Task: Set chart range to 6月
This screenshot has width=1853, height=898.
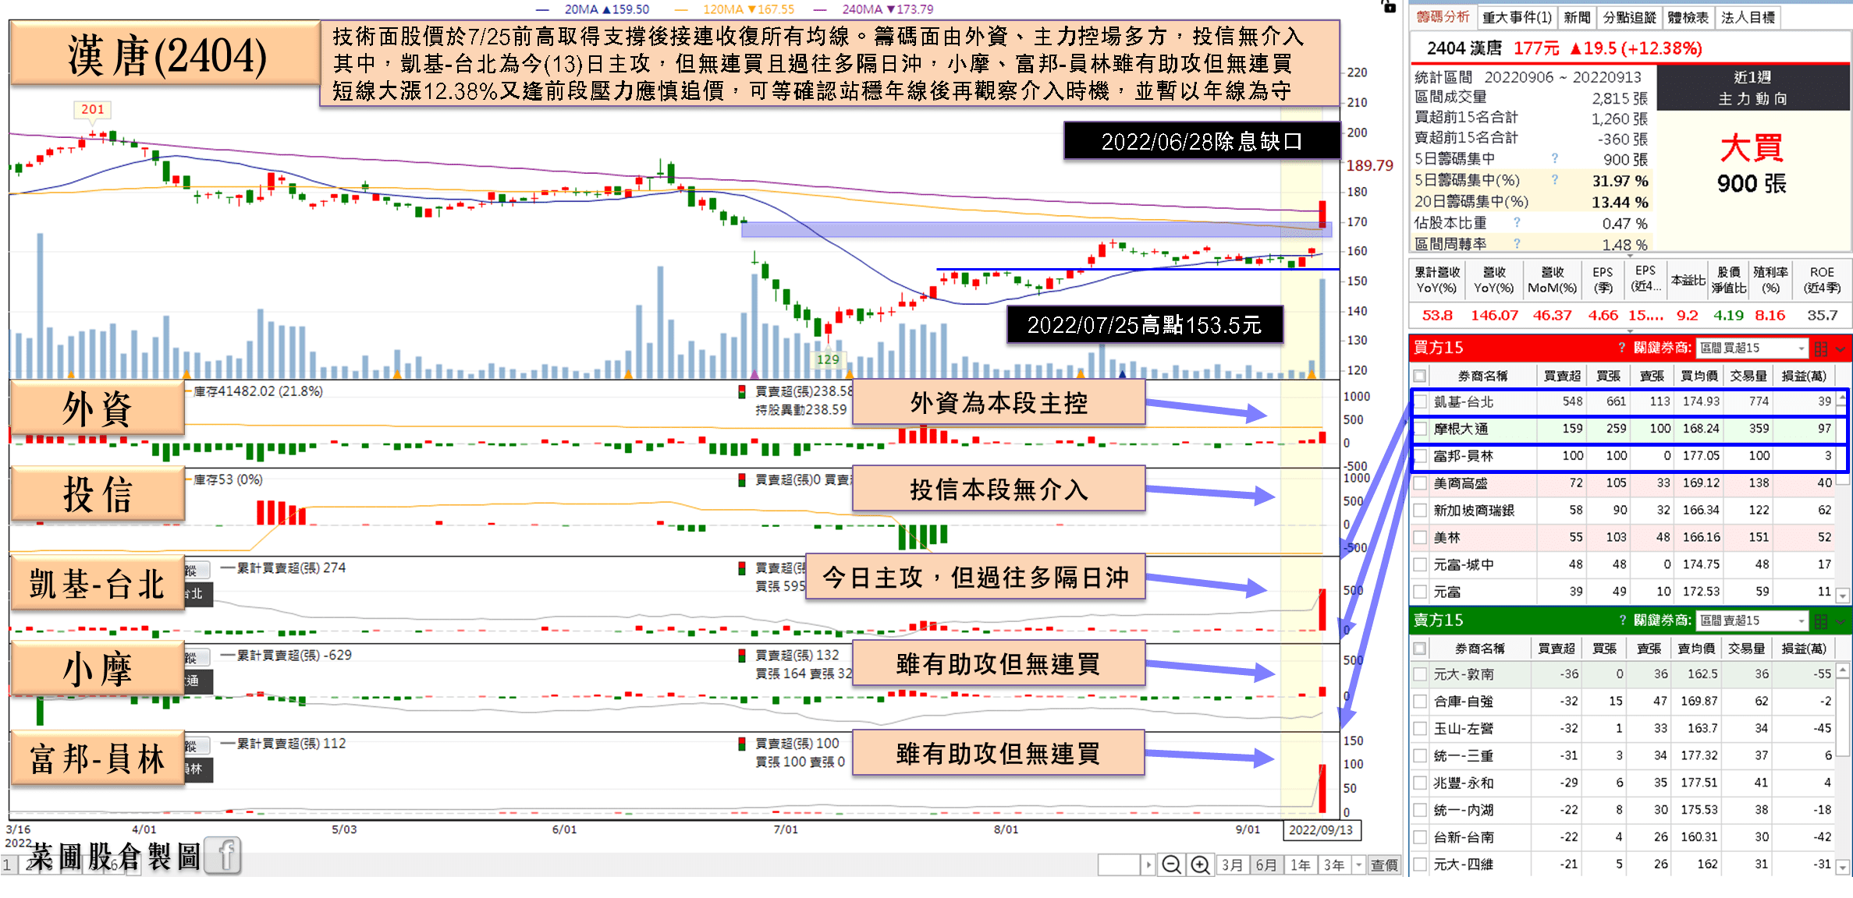Action: pos(1266,865)
